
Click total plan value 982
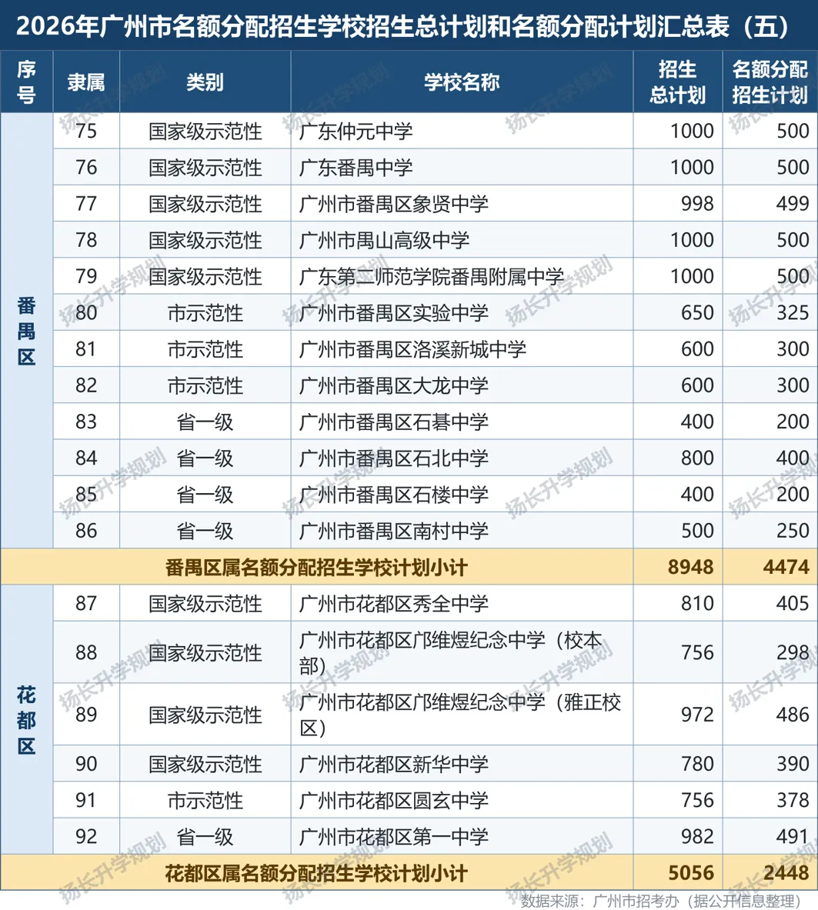[x=697, y=836]
